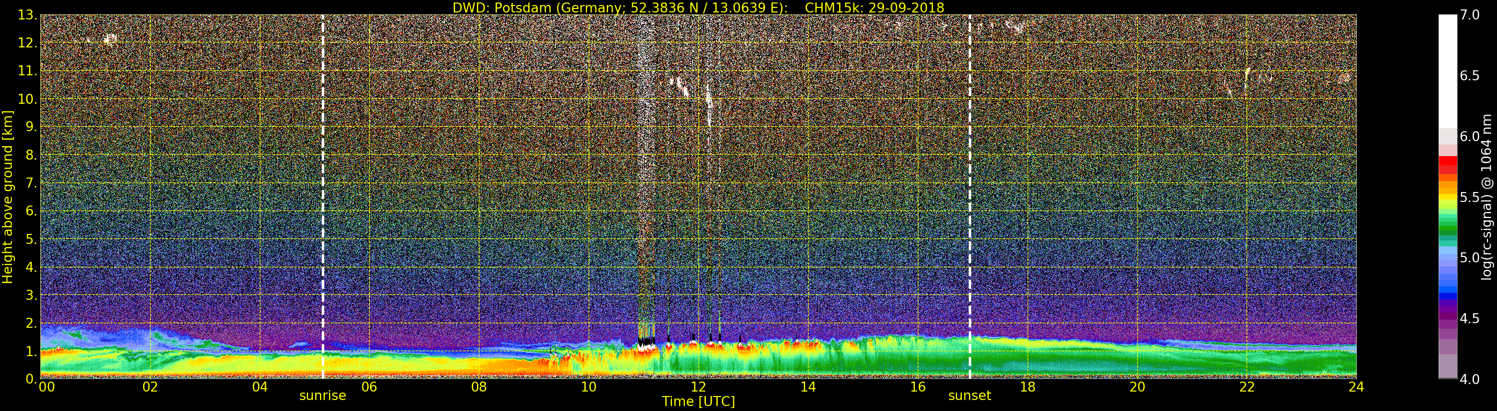This screenshot has height=411, width=1497.
Task: Select the 'Time [UTC]' axis label
Action: (x=698, y=402)
